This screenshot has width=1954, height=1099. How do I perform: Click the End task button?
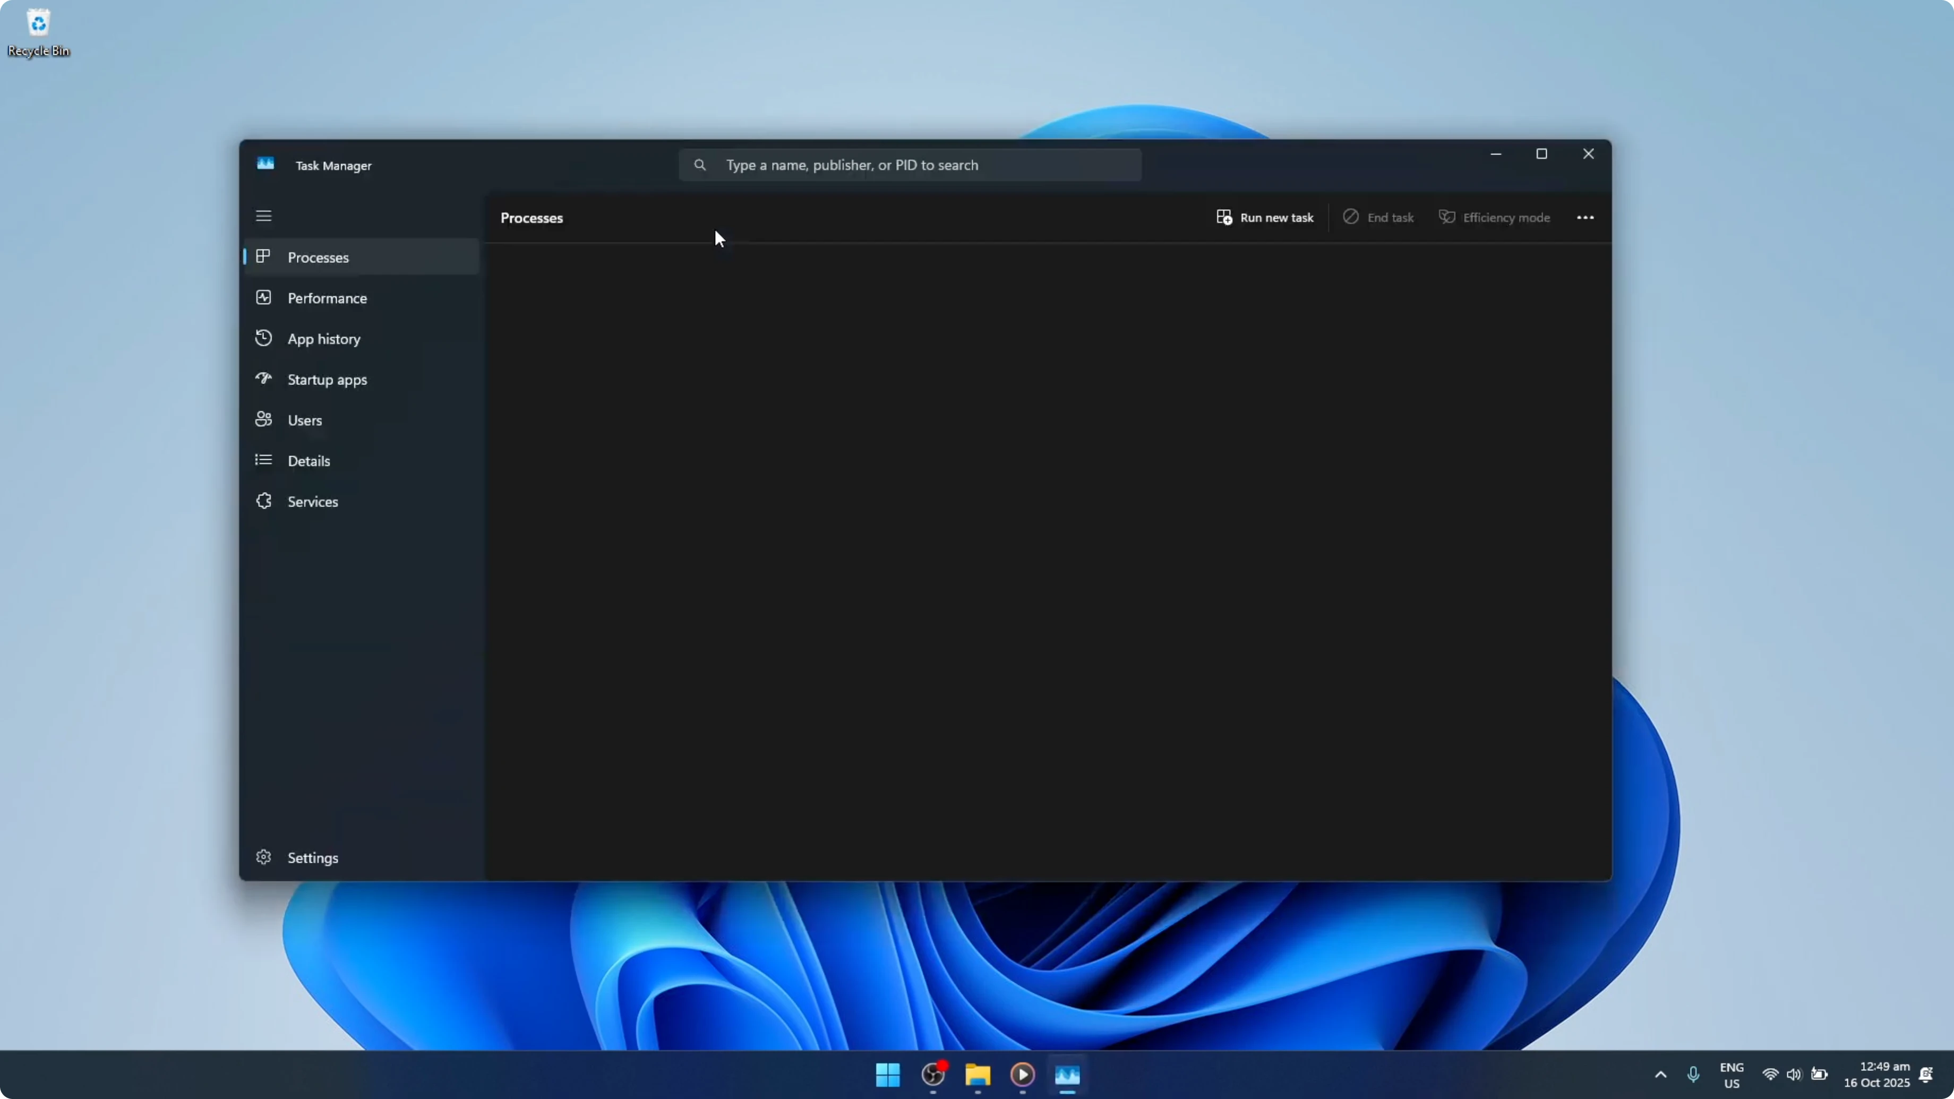pyautogui.click(x=1378, y=218)
